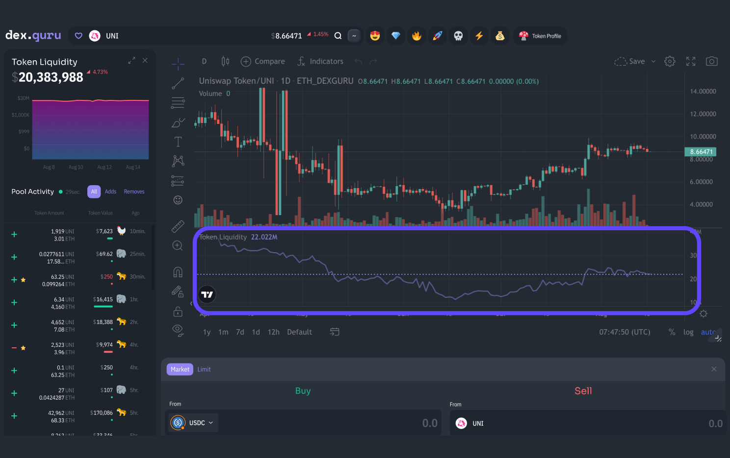Toggle log scale on chart
Viewport: 730px width, 458px height.
point(688,332)
